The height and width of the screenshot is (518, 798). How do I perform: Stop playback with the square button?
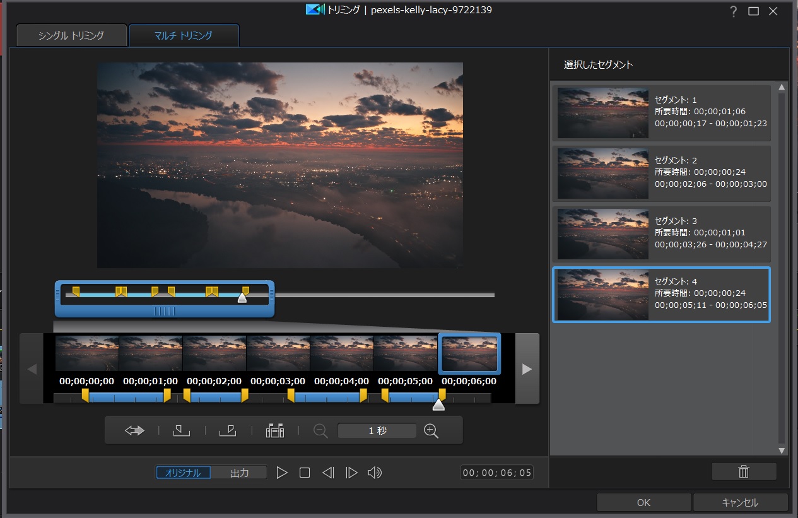(305, 473)
